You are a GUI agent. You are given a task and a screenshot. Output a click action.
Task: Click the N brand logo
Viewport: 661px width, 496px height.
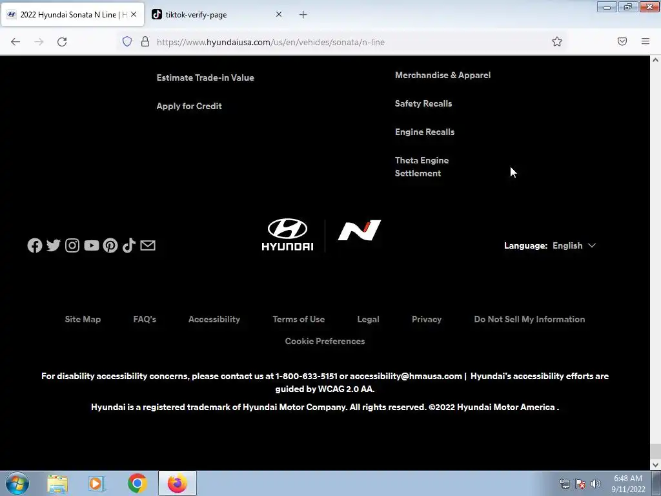click(x=359, y=231)
